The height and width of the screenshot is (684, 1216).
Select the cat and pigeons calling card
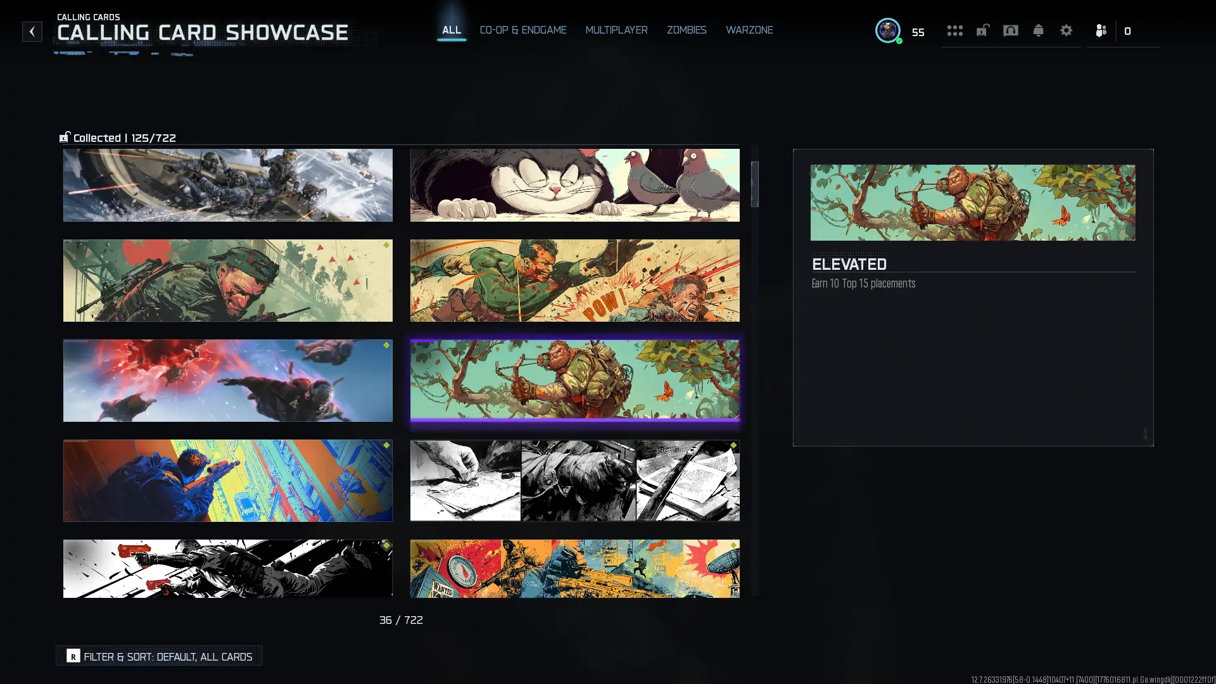(x=574, y=185)
